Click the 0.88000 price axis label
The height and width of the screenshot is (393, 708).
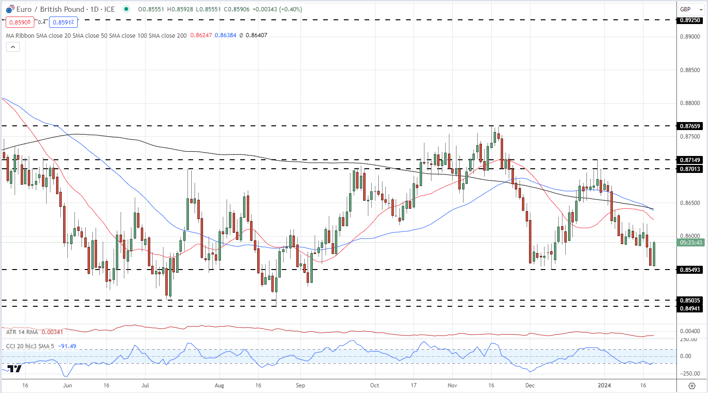pyautogui.click(x=690, y=103)
